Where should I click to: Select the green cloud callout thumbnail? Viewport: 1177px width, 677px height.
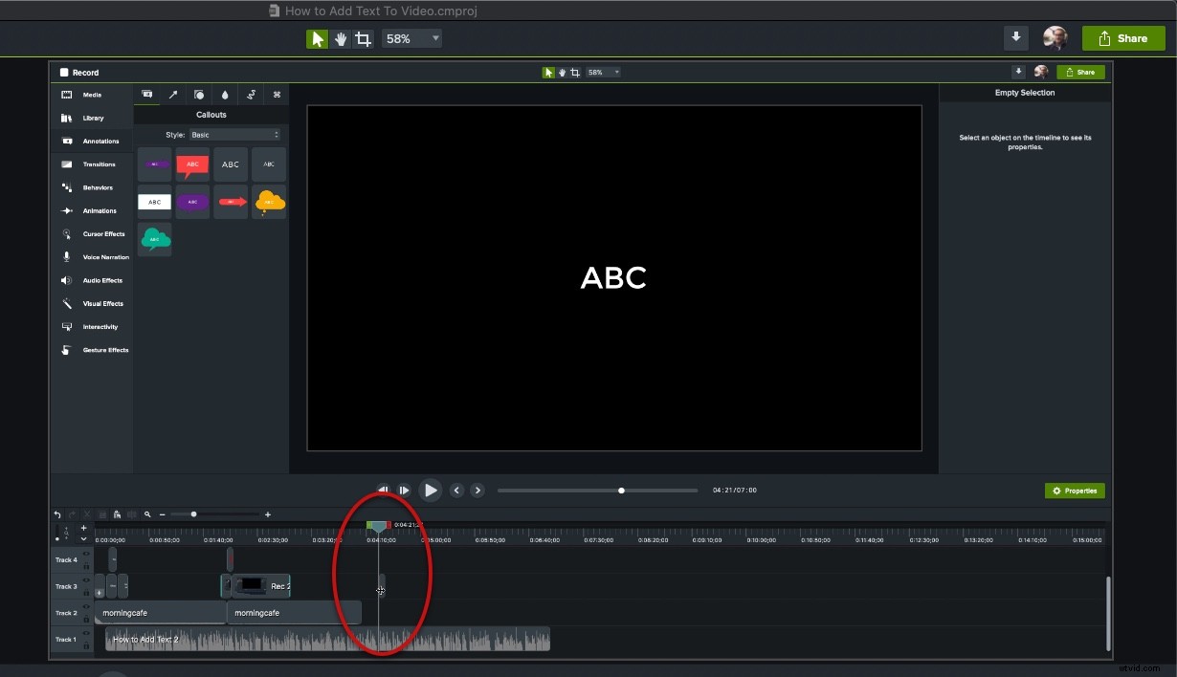pyautogui.click(x=154, y=239)
